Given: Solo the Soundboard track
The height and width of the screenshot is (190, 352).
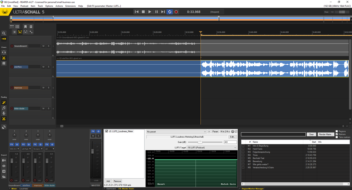Looking at the screenshot, I should pyautogui.click(x=48, y=46).
